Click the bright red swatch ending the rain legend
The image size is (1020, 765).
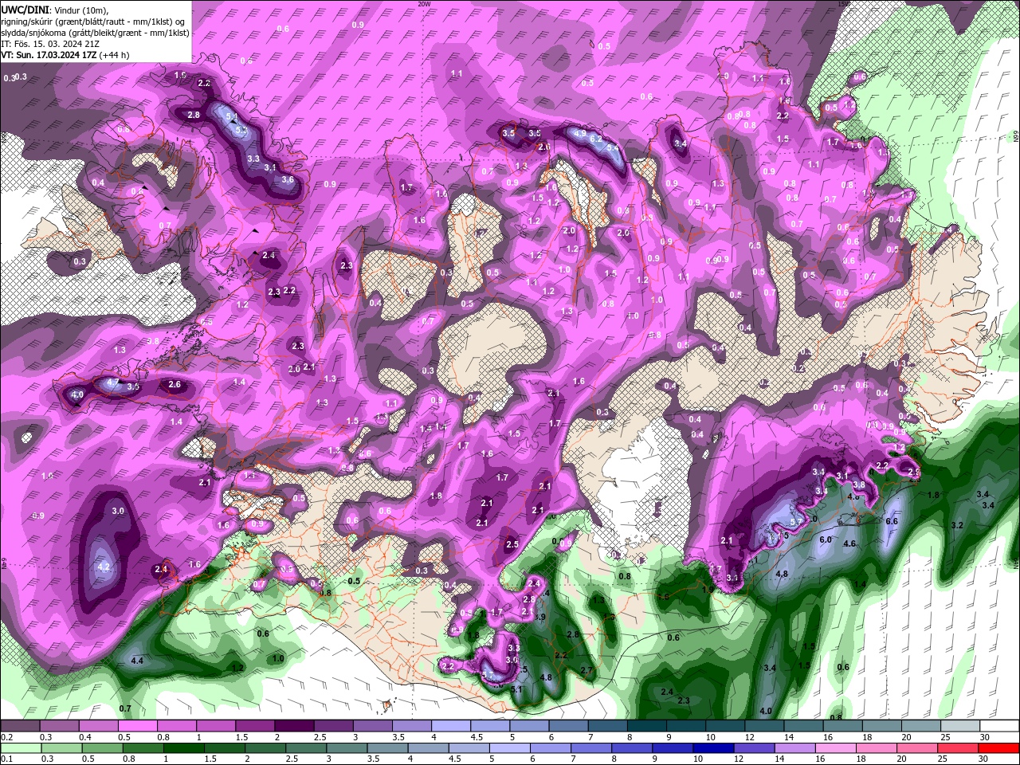1000,747
